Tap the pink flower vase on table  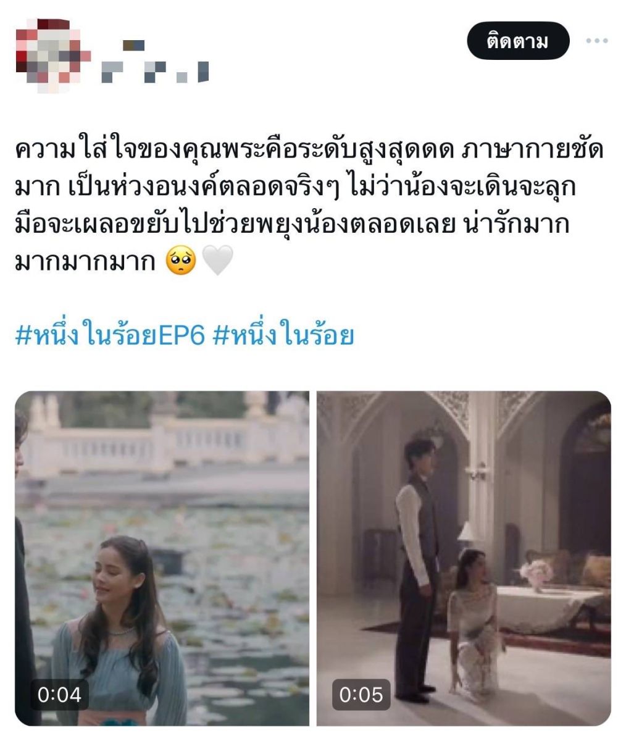[x=536, y=574]
